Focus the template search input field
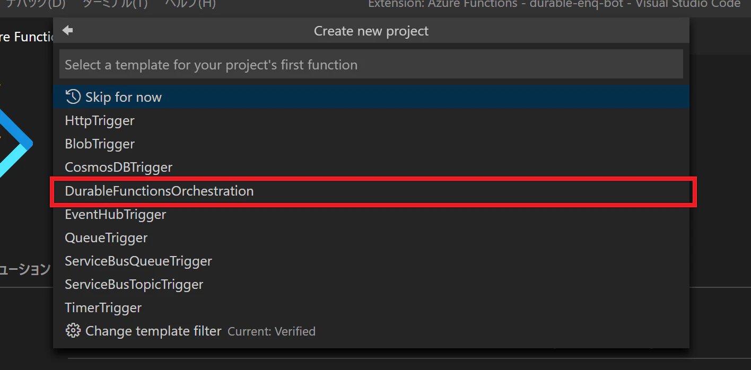 tap(371, 64)
